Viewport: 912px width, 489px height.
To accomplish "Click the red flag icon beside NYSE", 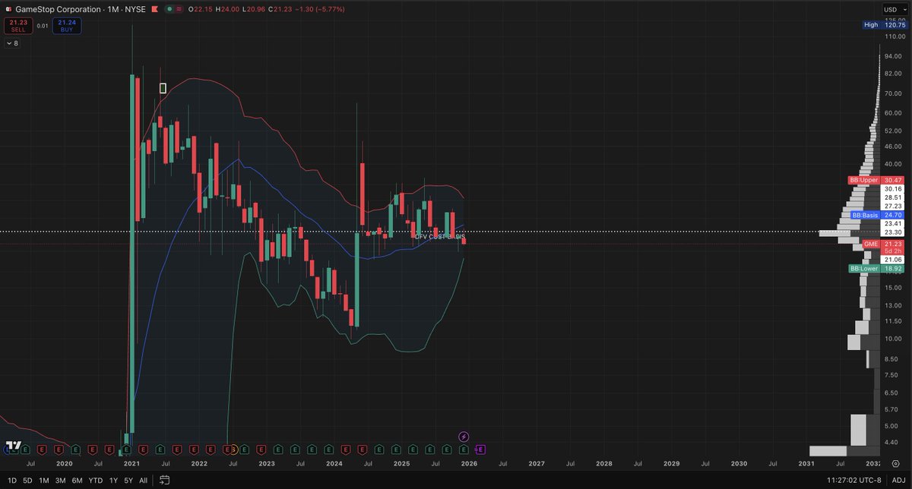I will (154, 9).
